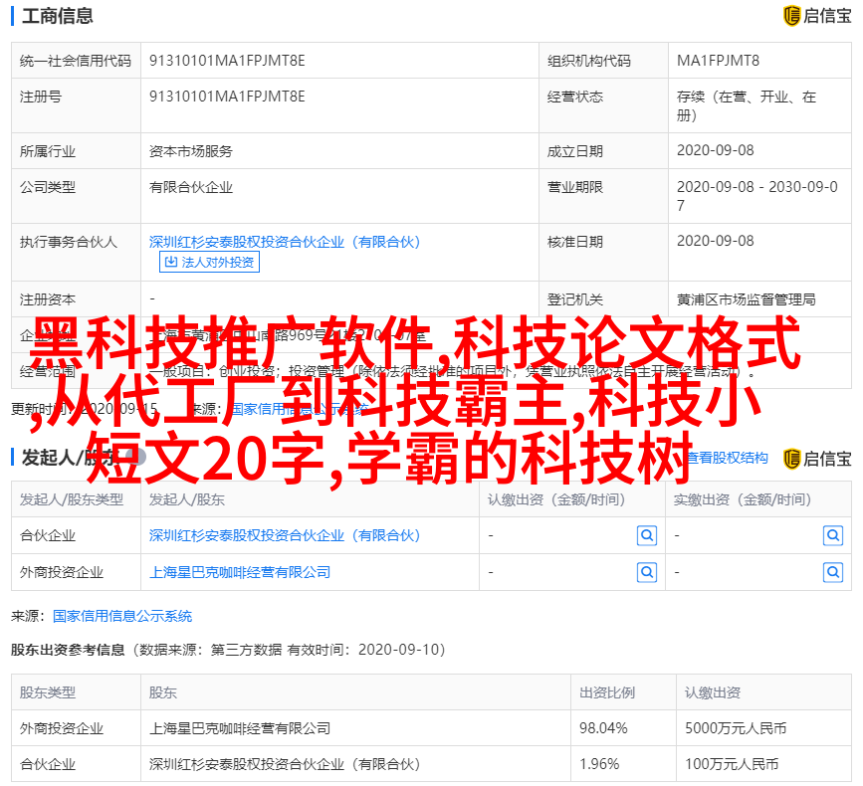
Task: Click the 启信宝 logo beside 工商信息 heading
Action: point(817,16)
